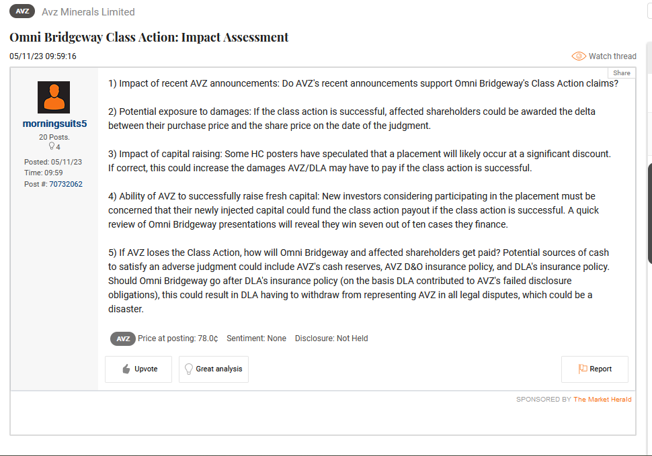The image size is (652, 456).
Task: Click lightbulb count icon under username
Action: pyautogui.click(x=52, y=146)
